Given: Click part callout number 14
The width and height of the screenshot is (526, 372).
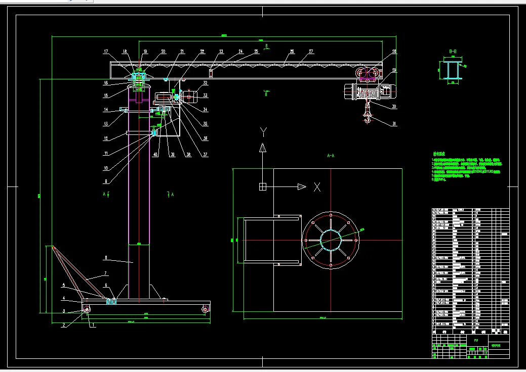Looking at the screenshot, I should coord(106,110).
